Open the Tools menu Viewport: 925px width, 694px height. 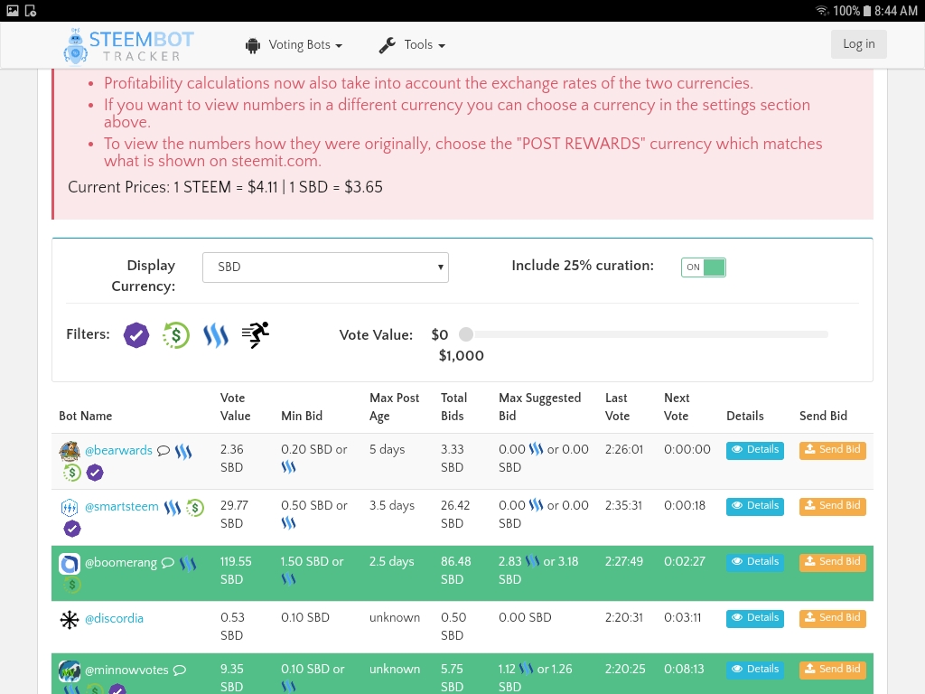coord(412,45)
